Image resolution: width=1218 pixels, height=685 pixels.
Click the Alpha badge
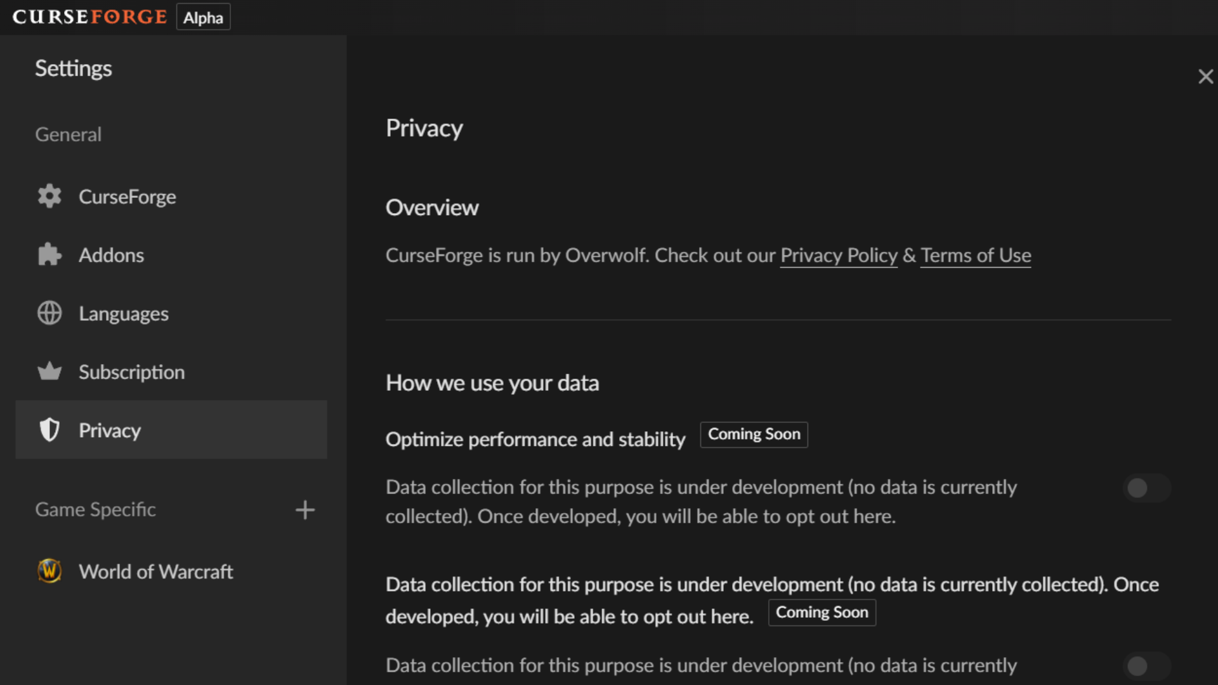click(203, 17)
